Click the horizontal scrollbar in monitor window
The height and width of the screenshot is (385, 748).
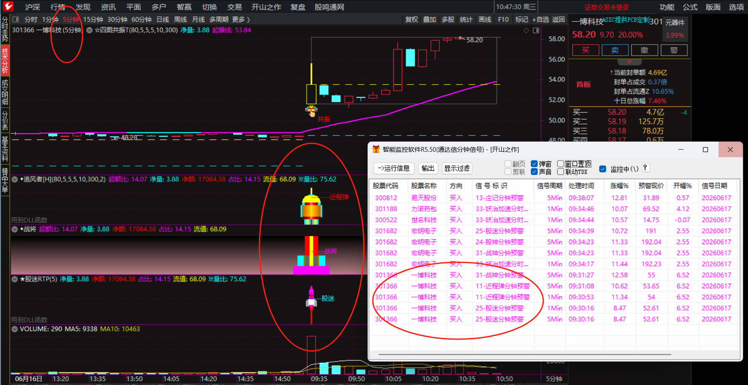tap(525, 355)
